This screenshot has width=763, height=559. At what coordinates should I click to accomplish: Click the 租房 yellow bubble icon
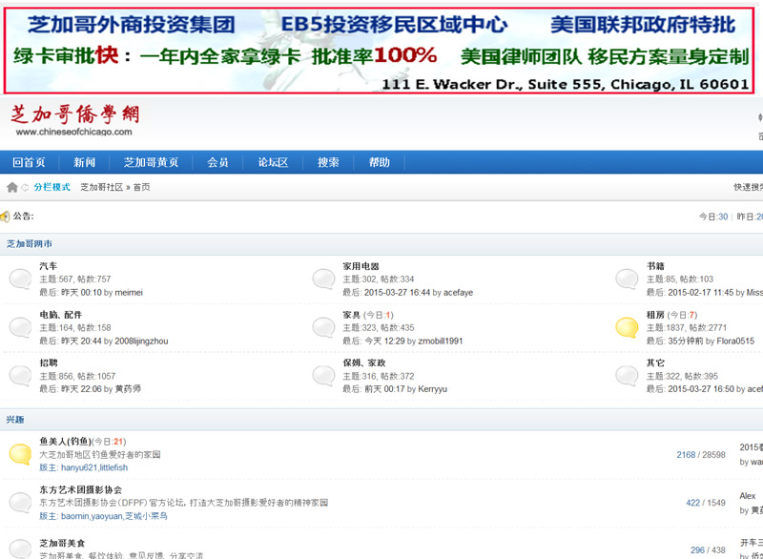tap(627, 328)
